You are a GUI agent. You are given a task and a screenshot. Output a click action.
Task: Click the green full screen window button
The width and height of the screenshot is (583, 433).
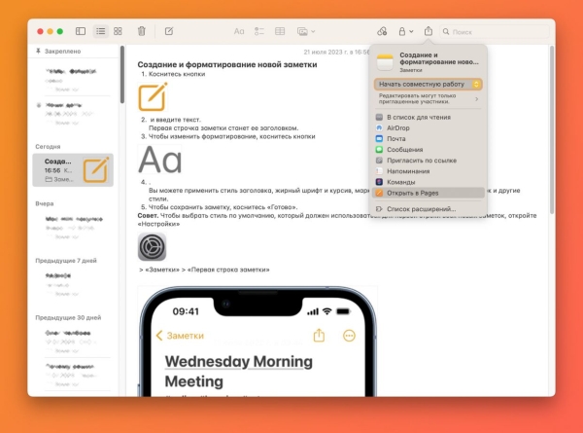click(60, 31)
